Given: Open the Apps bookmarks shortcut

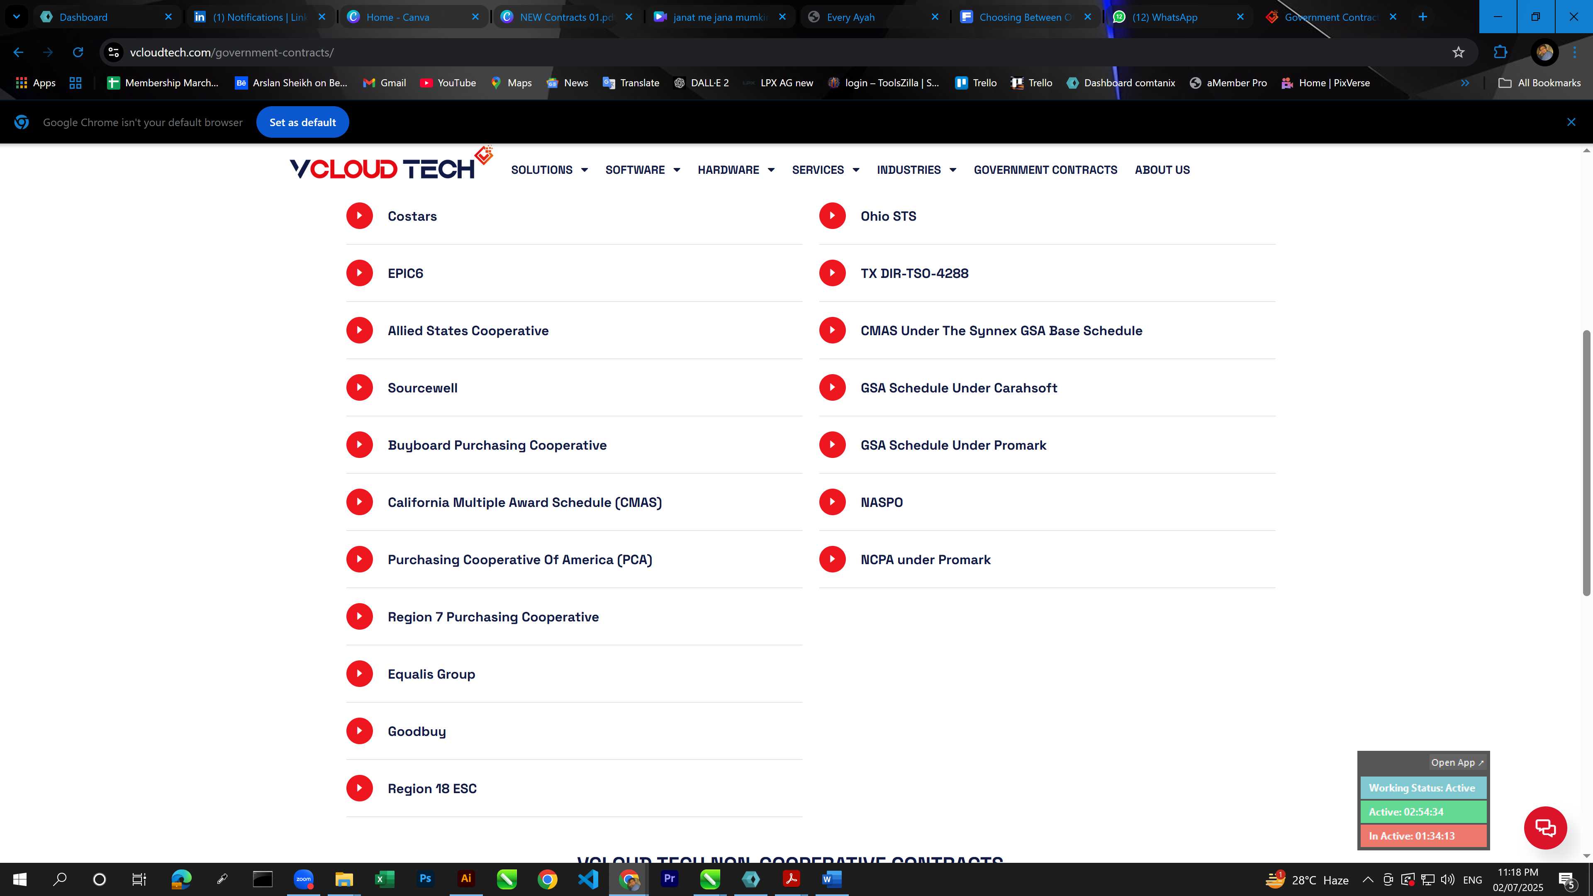Looking at the screenshot, I should coord(35,83).
